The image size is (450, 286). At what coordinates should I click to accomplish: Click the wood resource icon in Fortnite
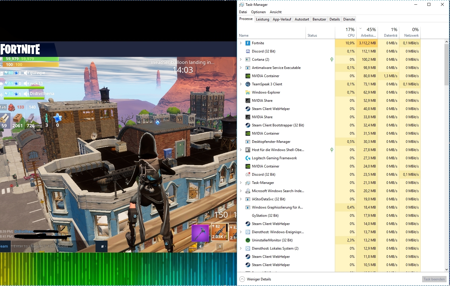coord(4,118)
